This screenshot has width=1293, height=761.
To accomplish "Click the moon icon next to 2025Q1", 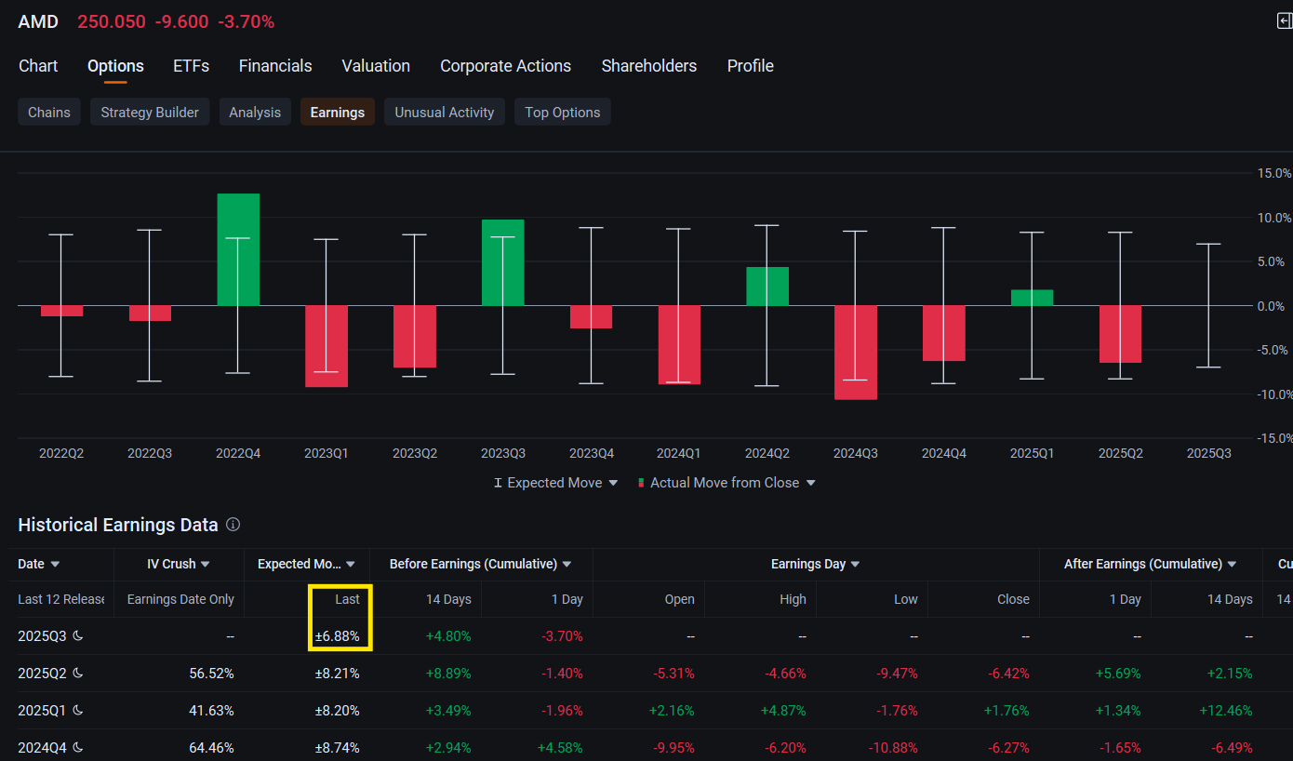I will click(x=78, y=711).
